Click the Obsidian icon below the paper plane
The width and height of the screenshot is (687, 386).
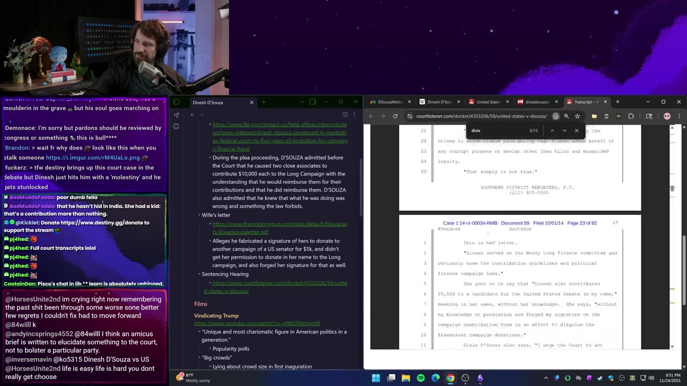pos(176,127)
